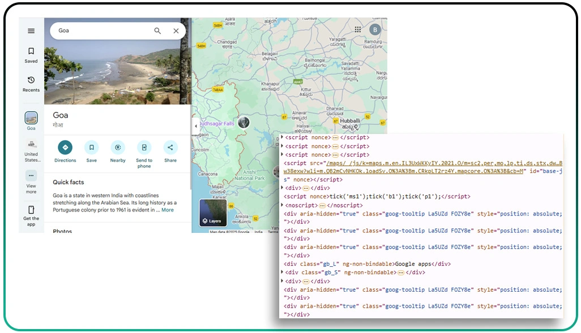Image resolution: width=581 pixels, height=333 pixels.
Task: Open Saved places in the sidebar
Action: pyautogui.click(x=31, y=54)
